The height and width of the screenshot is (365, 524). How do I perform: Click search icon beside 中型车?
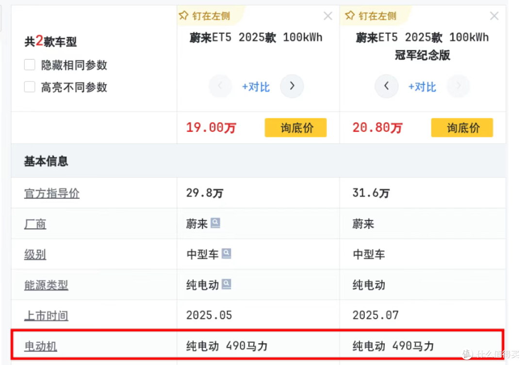point(226,253)
